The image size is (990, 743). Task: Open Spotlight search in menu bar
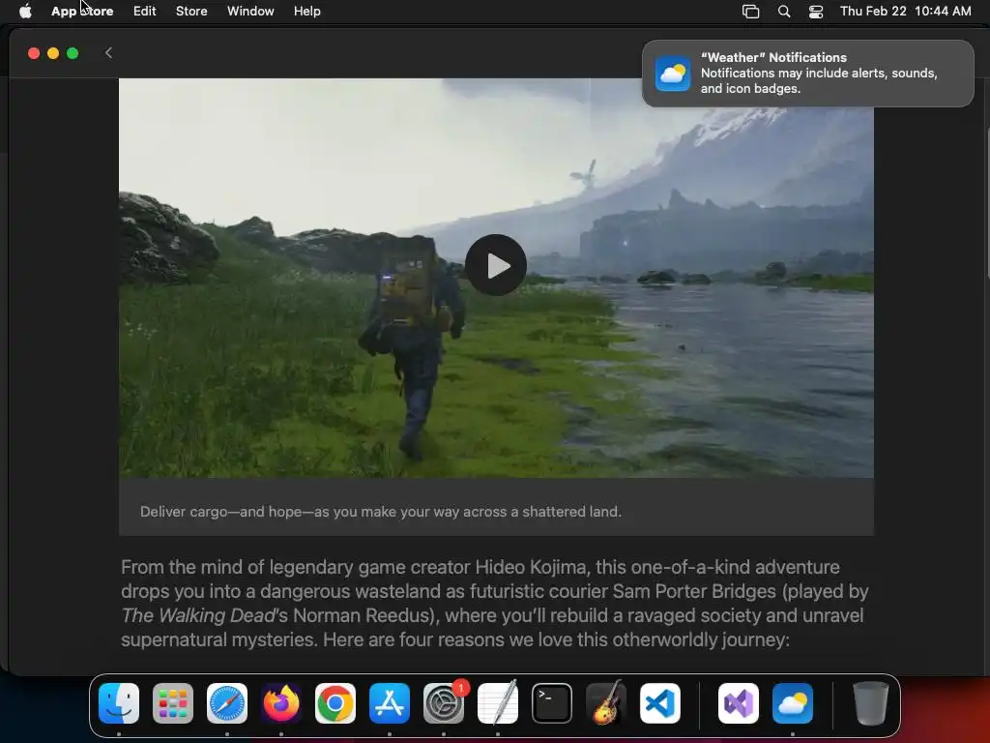(784, 12)
